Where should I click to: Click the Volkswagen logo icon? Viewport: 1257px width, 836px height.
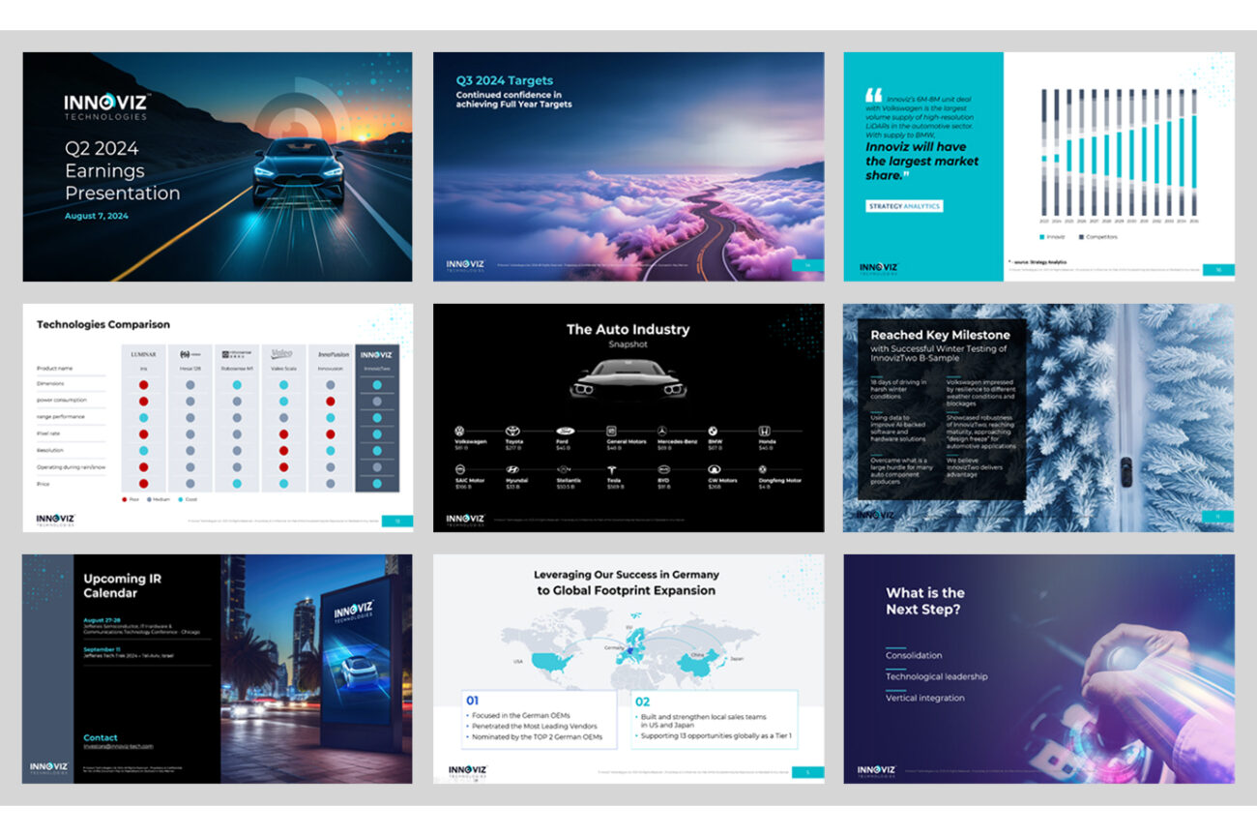tap(460, 430)
